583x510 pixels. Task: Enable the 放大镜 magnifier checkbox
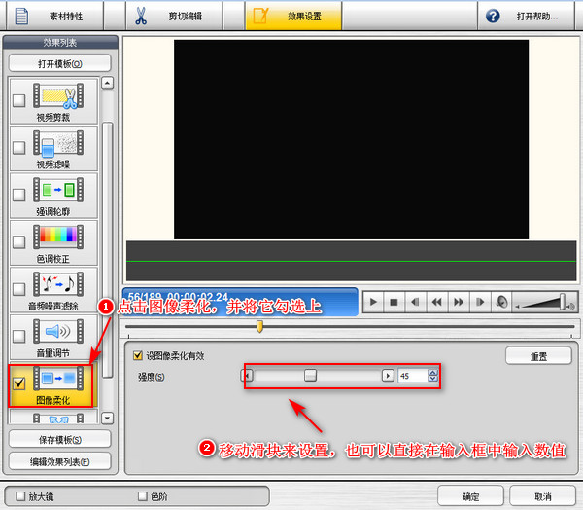click(20, 496)
